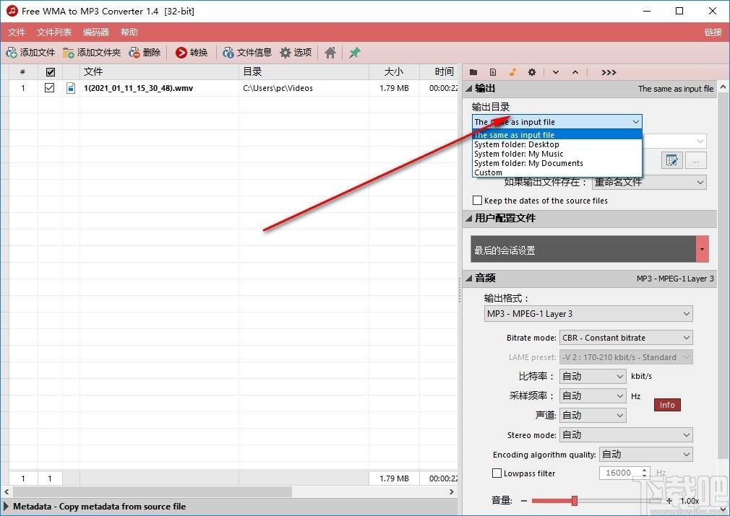Image resolution: width=730 pixels, height=516 pixels.
Task: Click the 链接 link at top right
Action: point(713,32)
